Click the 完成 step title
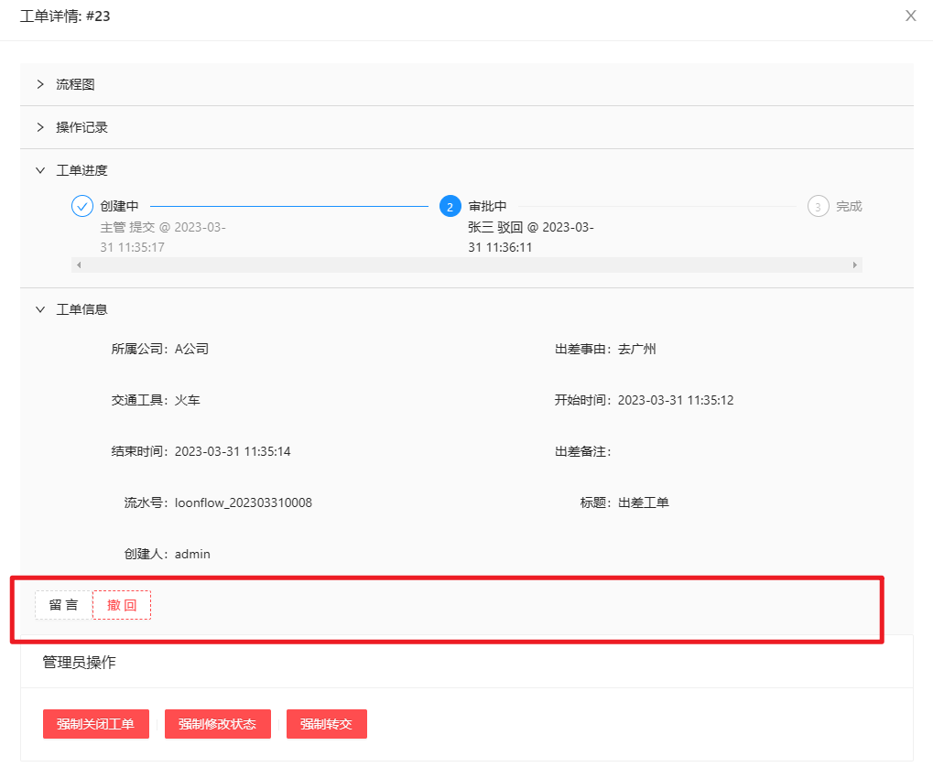 tap(849, 207)
